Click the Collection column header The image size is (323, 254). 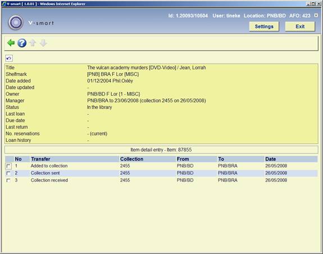[x=131, y=159]
